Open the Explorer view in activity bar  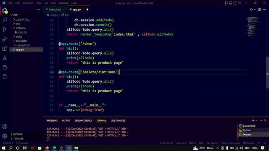click(x=5, y=11)
